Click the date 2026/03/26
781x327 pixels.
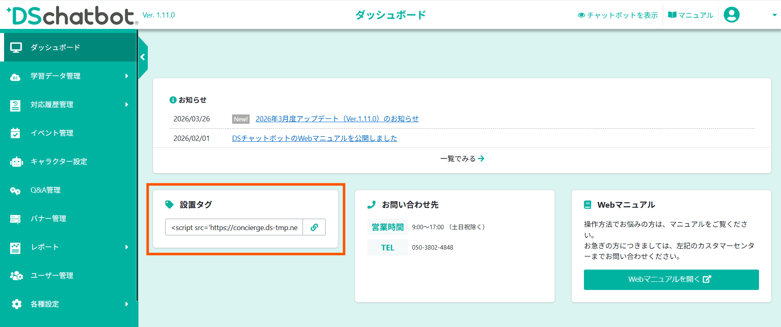192,119
